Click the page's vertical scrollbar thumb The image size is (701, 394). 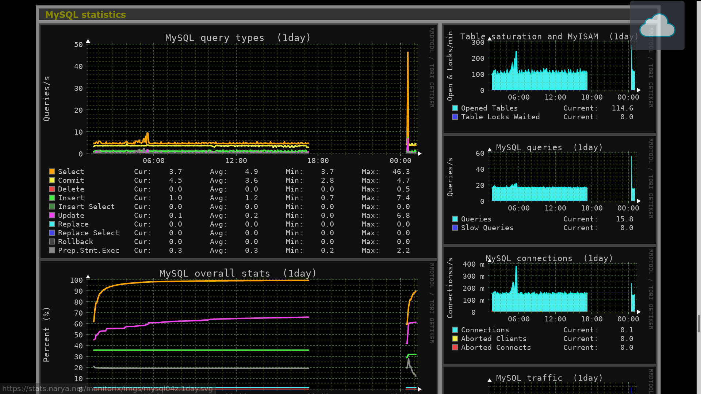point(698,323)
